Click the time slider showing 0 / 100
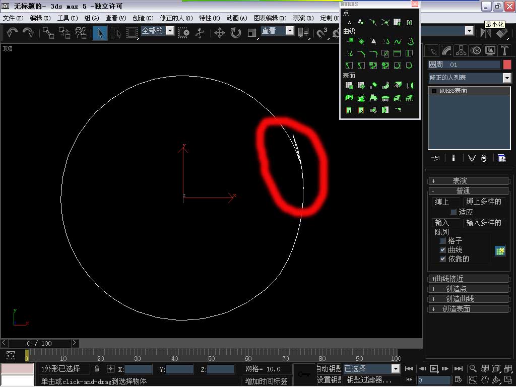The width and height of the screenshot is (516, 387). (x=39, y=343)
